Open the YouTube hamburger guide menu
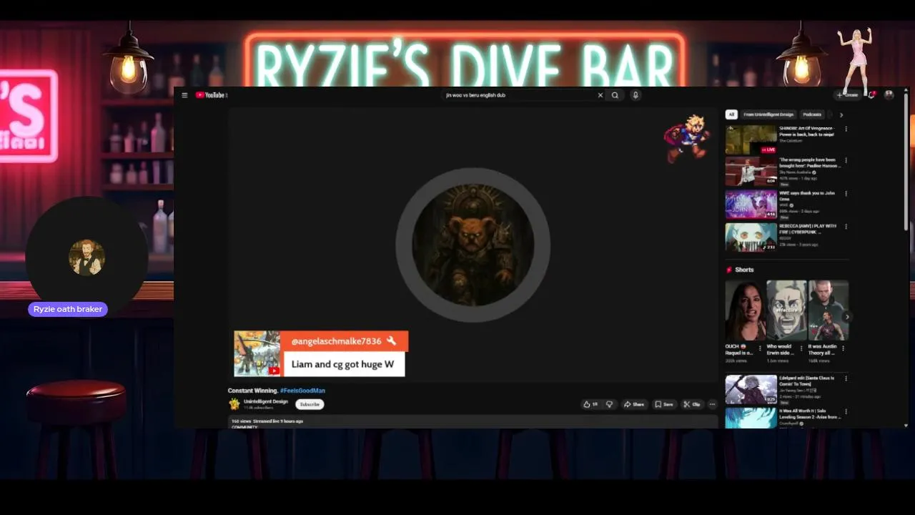Screen dimensions: 915x515 pos(184,95)
